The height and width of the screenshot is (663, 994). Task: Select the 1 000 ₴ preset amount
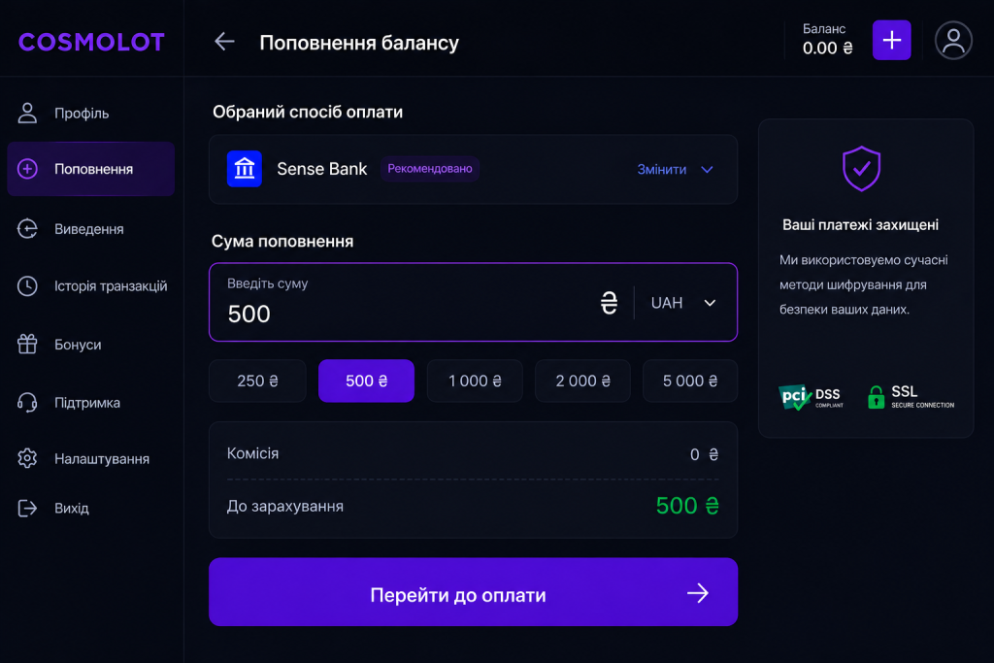(475, 381)
